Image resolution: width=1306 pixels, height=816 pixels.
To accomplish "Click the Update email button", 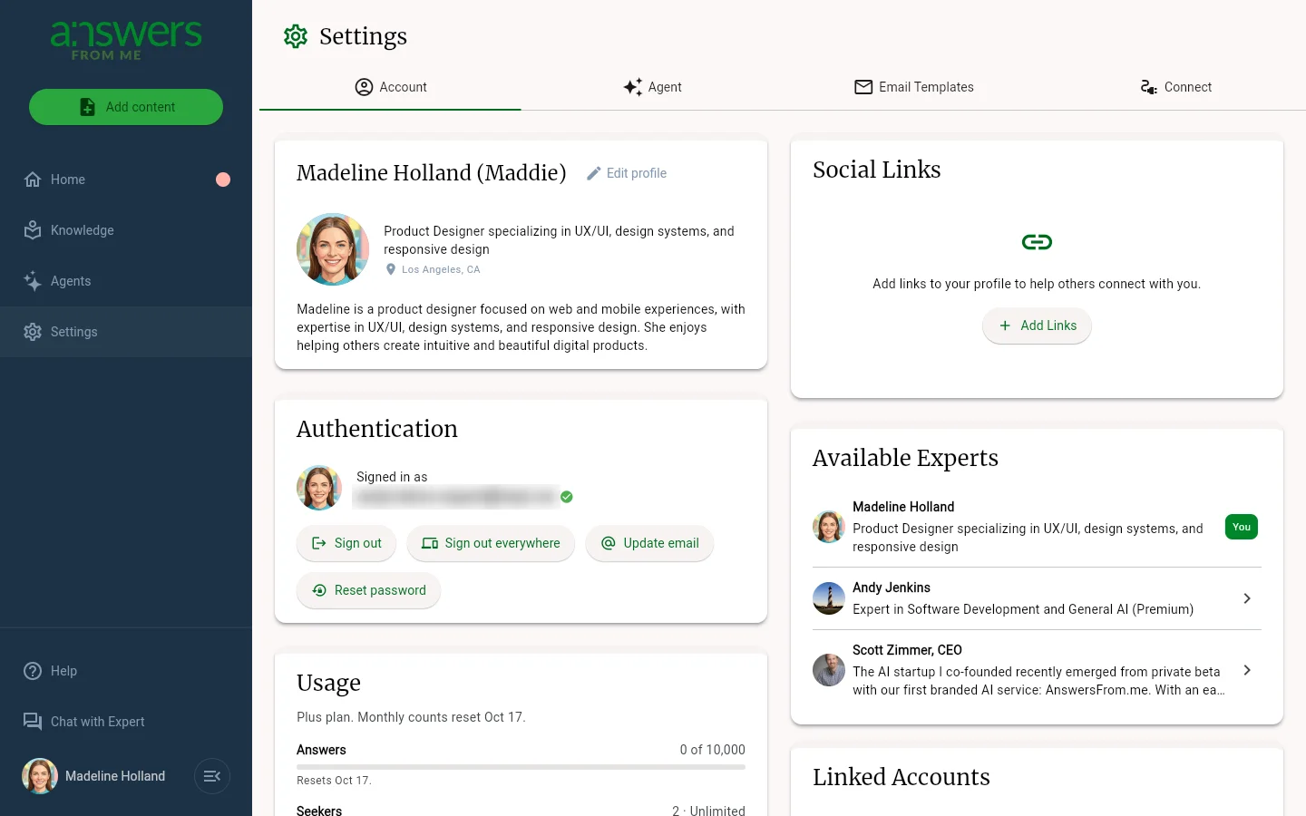I will click(649, 543).
